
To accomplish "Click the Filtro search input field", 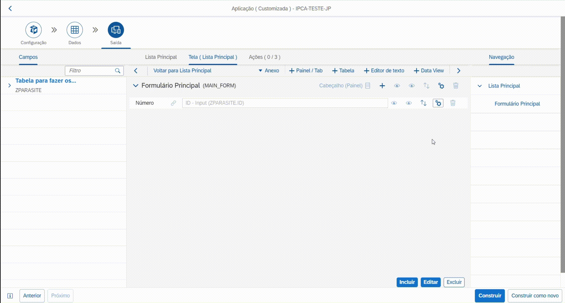I will pos(91,71).
